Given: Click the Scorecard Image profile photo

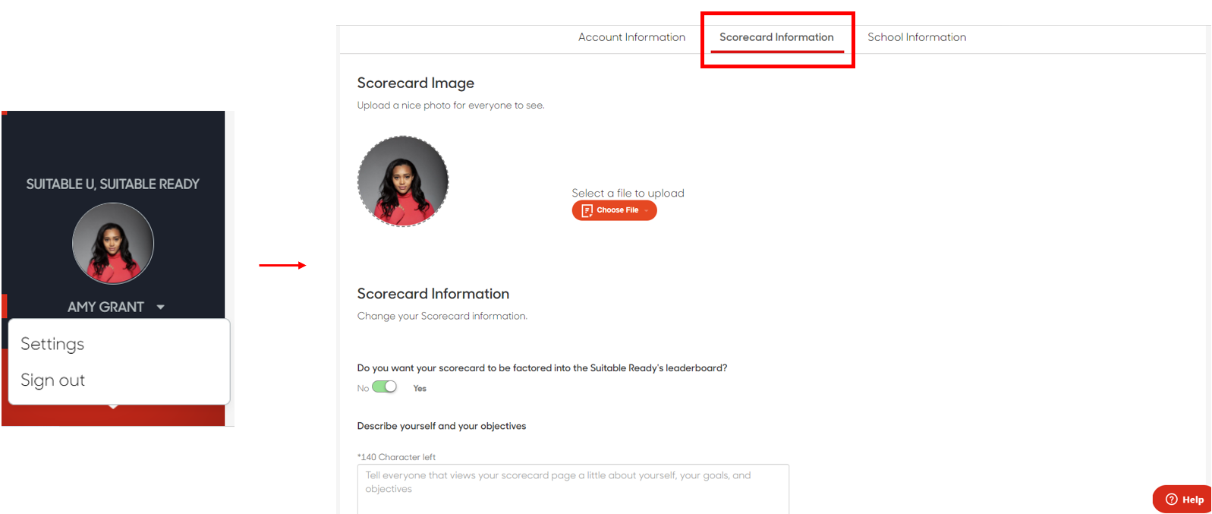Looking at the screenshot, I should point(403,181).
